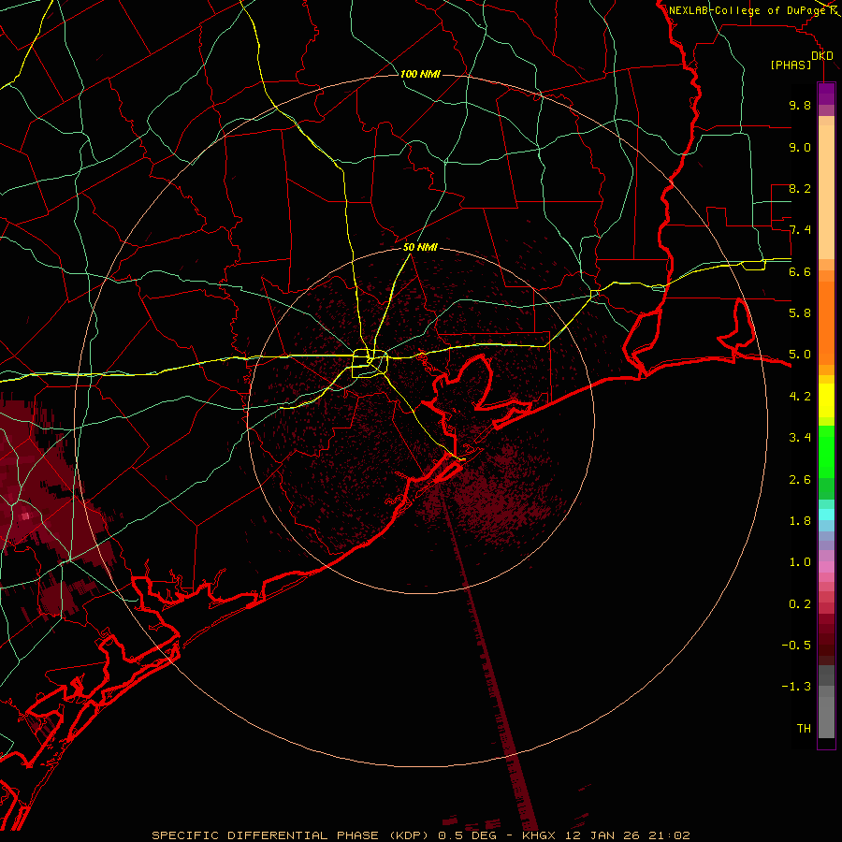Click the pink segment of the color bar
842x842 pixels.
tap(826, 567)
